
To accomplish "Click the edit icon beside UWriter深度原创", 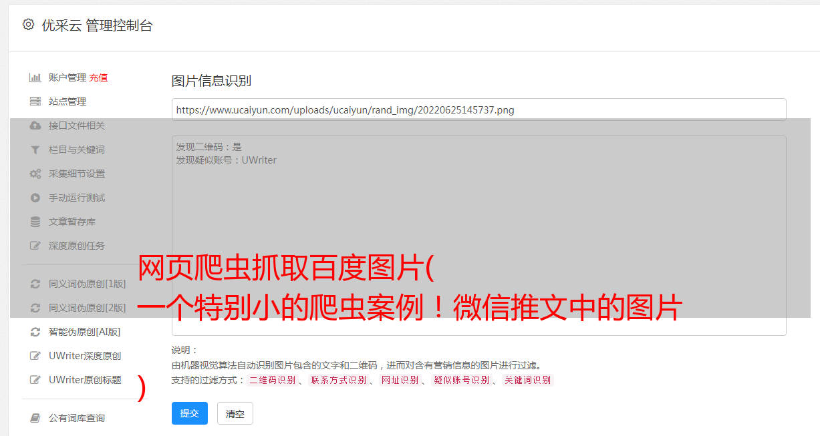I will (35, 356).
